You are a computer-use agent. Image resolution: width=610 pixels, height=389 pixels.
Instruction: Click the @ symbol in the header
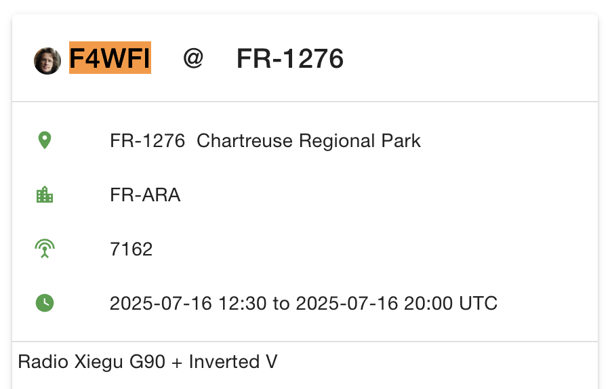coord(193,59)
